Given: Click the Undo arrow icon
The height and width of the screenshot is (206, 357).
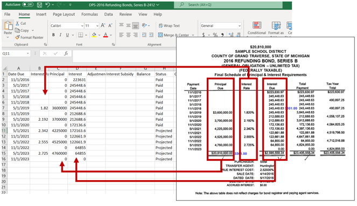Looking at the screenshot, I should 47,4.
